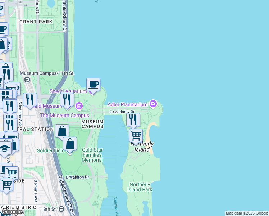The height and width of the screenshot is (216, 269).
Task: Click the Google logo in the corner
Action: 12,212
